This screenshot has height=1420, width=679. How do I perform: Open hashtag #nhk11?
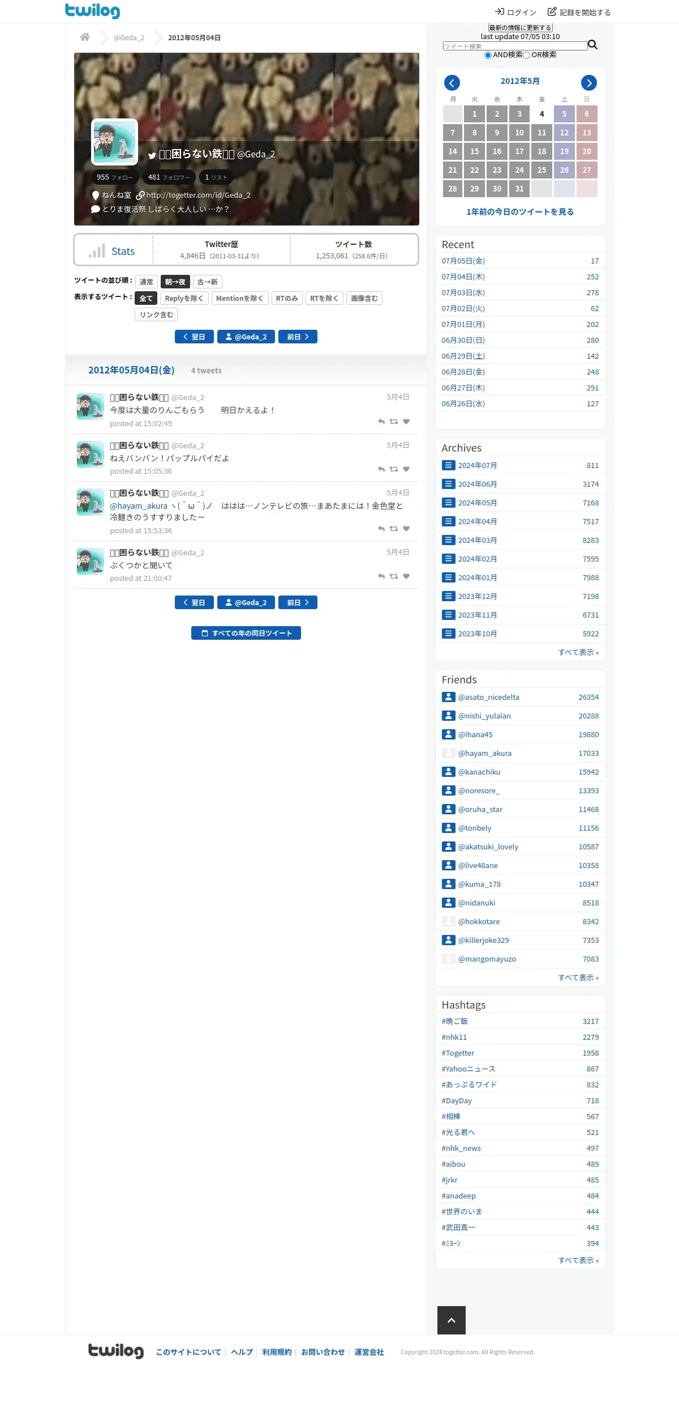pyautogui.click(x=454, y=1037)
